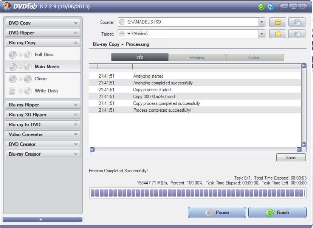
Task: Browse folder icon for Target
Action: (278, 34)
